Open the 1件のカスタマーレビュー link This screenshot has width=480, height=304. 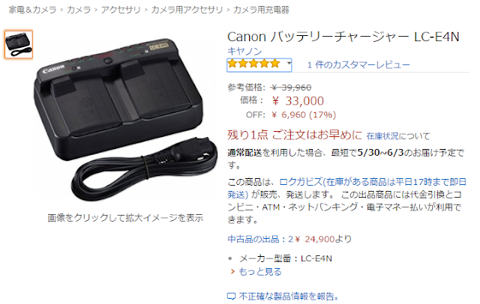tap(358, 65)
